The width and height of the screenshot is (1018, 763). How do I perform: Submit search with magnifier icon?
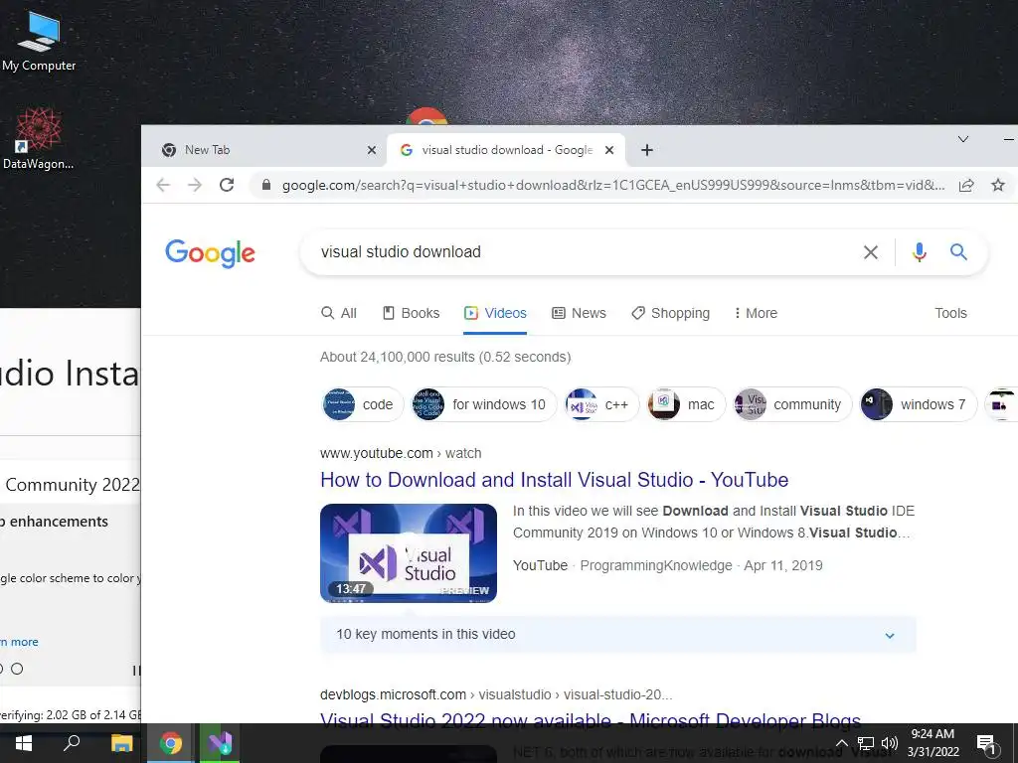pos(959,251)
